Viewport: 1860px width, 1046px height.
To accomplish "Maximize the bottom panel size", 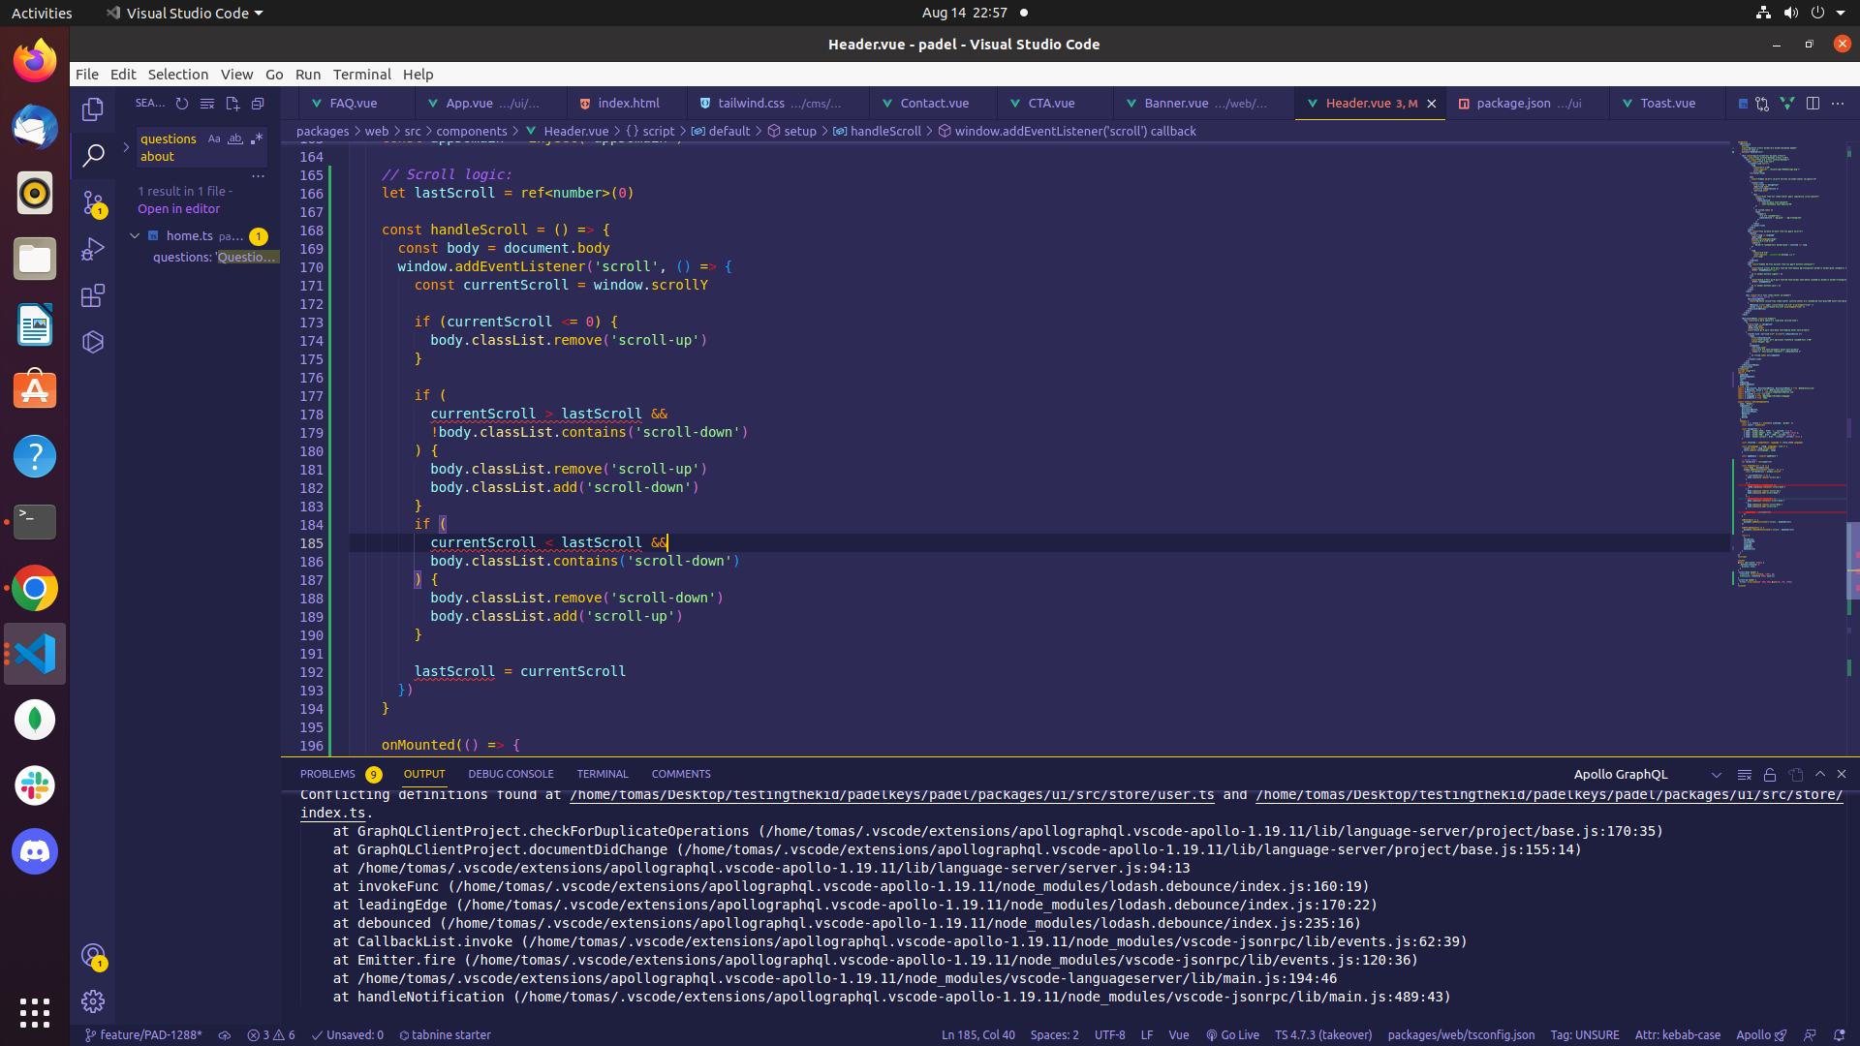I will pyautogui.click(x=1820, y=774).
